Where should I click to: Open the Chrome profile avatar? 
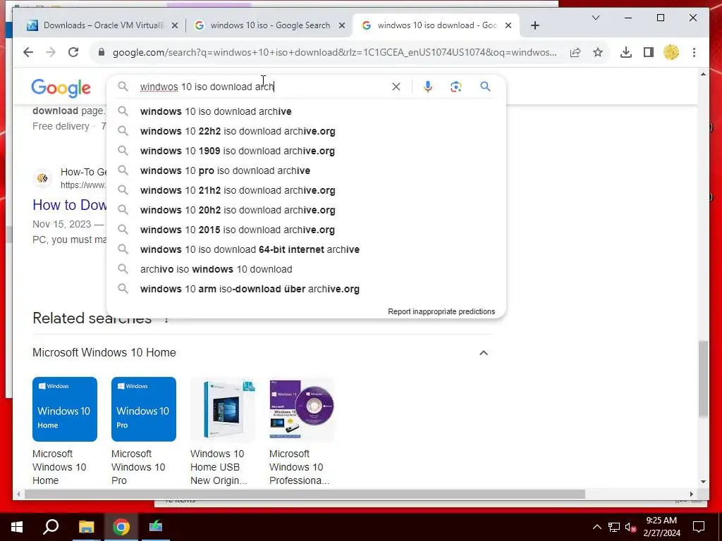coord(671,52)
